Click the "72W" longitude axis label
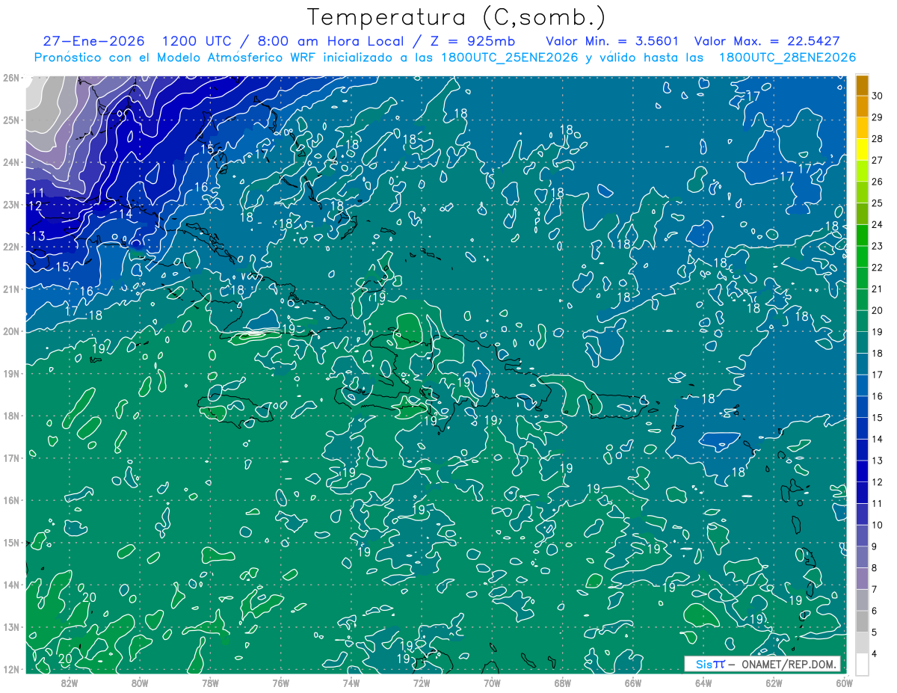The height and width of the screenshot is (693, 897). coord(422,682)
